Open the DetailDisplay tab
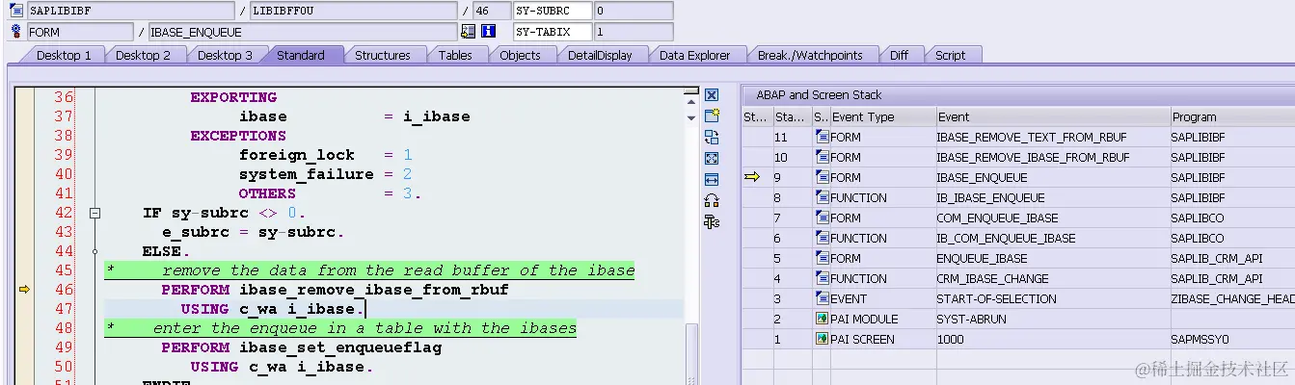The image size is (1295, 385). coord(600,55)
